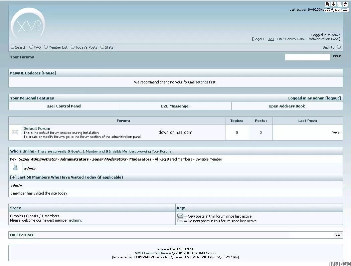Select the radio circle beside Search
The image size is (351, 266).
click(x=12, y=47)
